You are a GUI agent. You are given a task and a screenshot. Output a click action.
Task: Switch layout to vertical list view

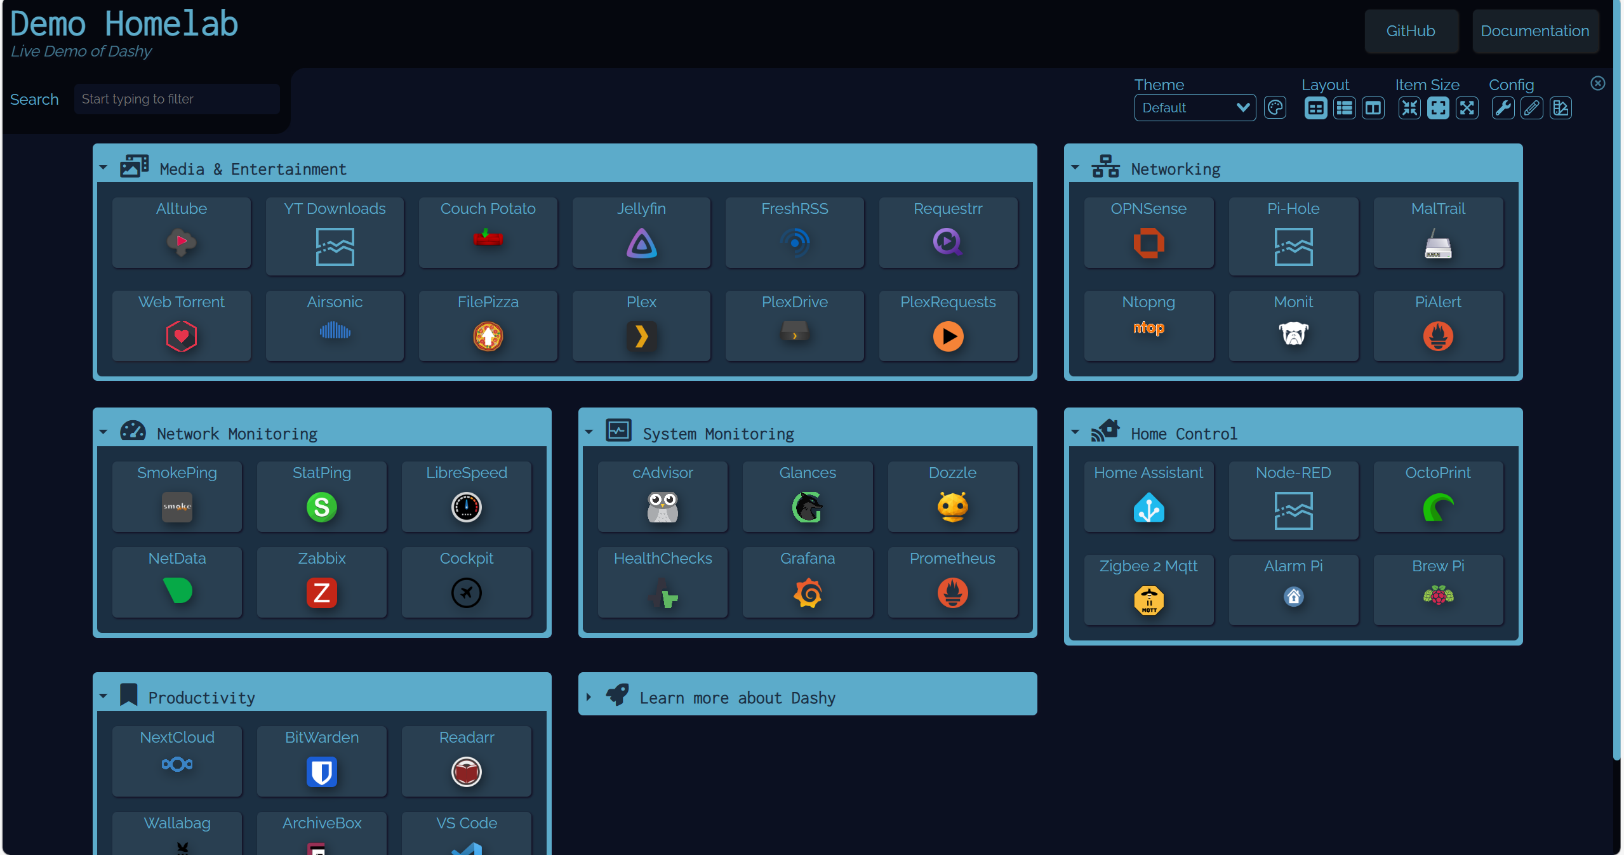(x=1344, y=108)
